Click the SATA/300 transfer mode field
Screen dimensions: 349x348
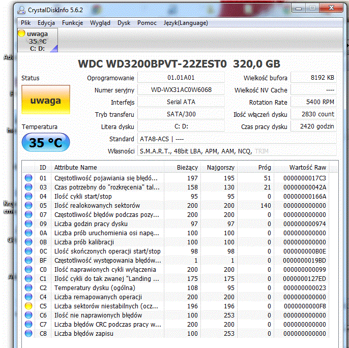point(181,114)
